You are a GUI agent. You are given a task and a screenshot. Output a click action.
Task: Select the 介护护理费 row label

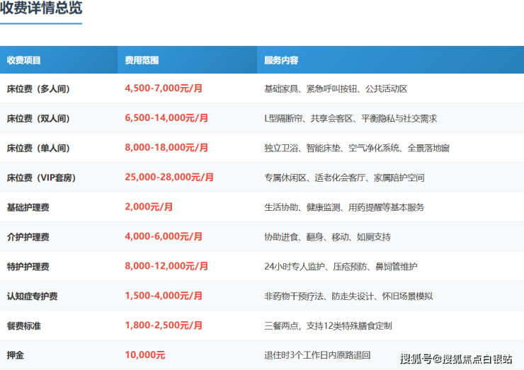[28, 237]
